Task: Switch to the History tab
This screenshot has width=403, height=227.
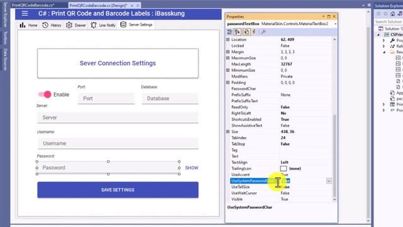Action: click(52, 25)
